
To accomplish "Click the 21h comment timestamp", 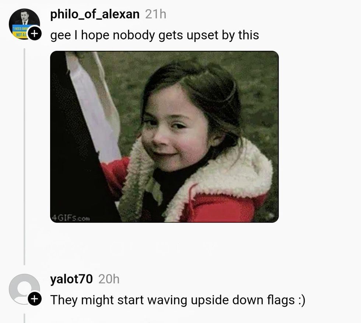I will [x=155, y=14].
